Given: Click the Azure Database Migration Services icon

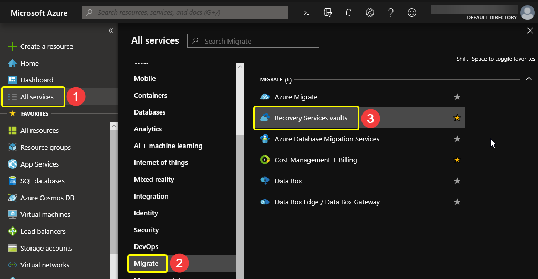Looking at the screenshot, I should coord(265,139).
